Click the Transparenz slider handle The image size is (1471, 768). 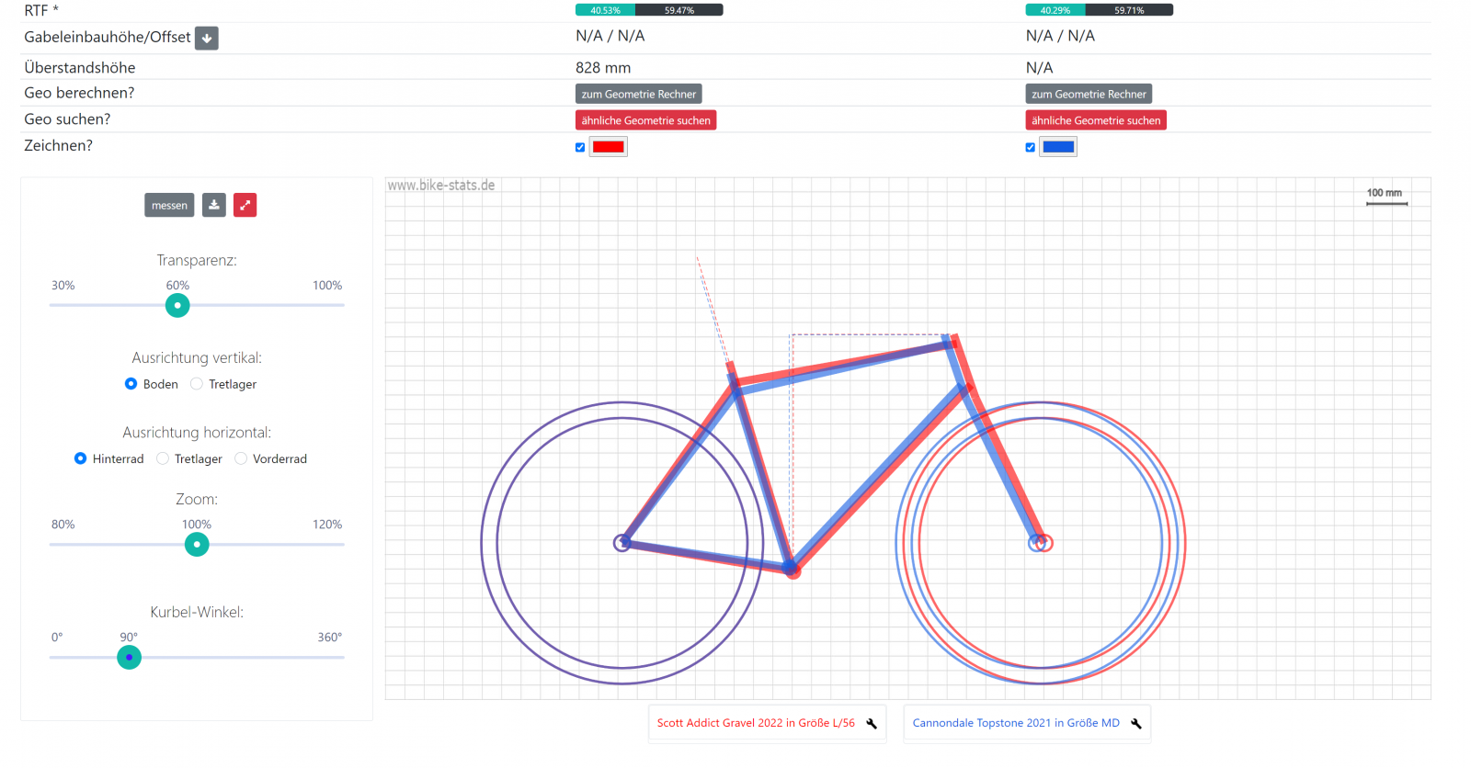point(177,306)
